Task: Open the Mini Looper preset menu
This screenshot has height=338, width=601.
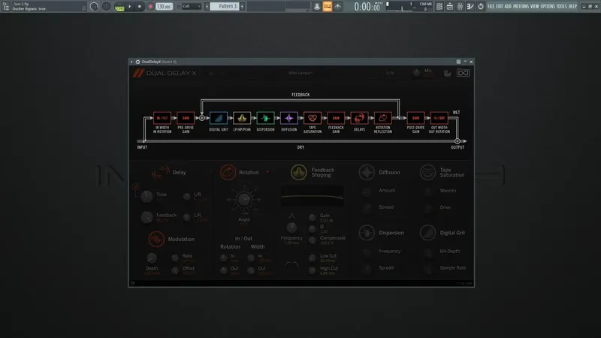Action: [300, 73]
